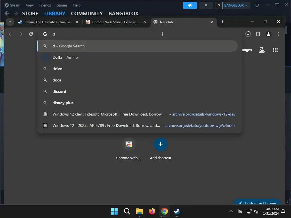
Task: Open the Games menu in Steam
Action: click(62, 5)
